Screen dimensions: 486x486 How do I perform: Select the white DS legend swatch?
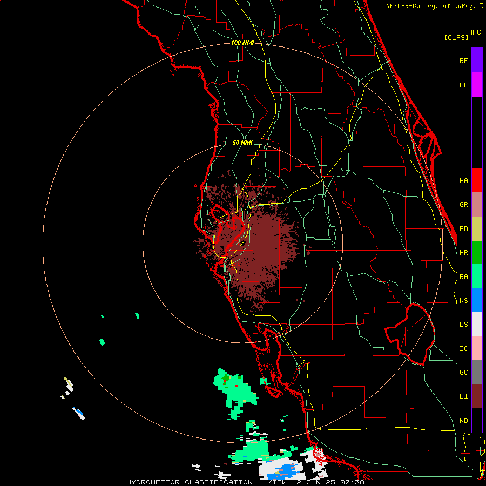(x=477, y=324)
